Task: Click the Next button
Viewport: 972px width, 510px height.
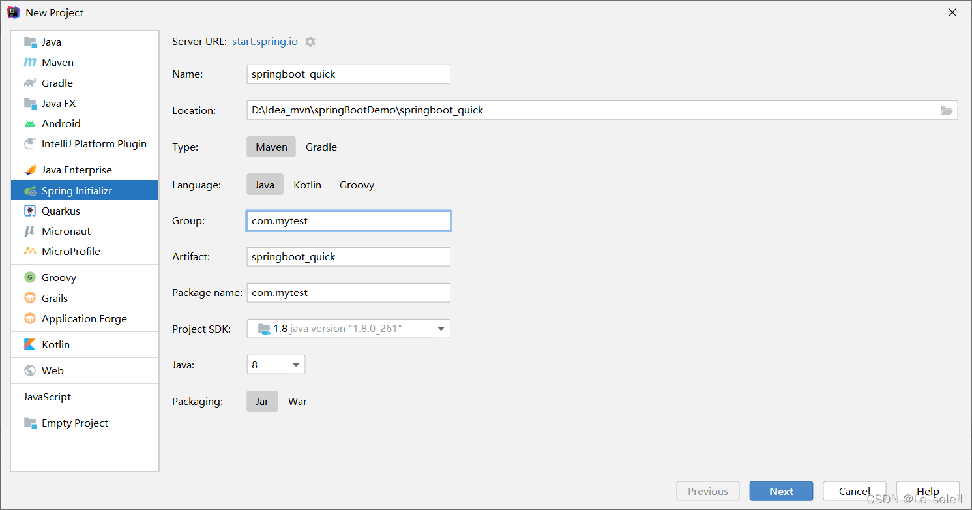Action: [781, 490]
